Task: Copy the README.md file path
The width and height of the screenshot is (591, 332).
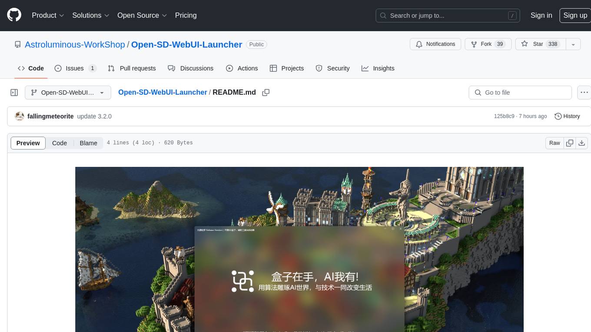Action: (x=266, y=93)
